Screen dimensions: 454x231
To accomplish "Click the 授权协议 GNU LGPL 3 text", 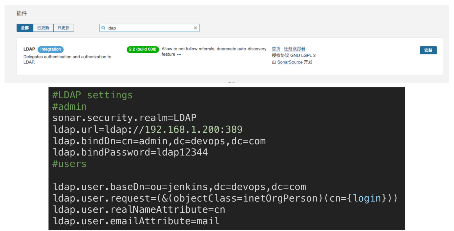I will click(294, 56).
